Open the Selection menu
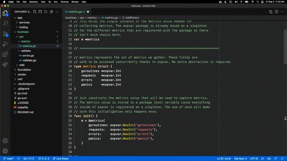 (x=34, y=2)
